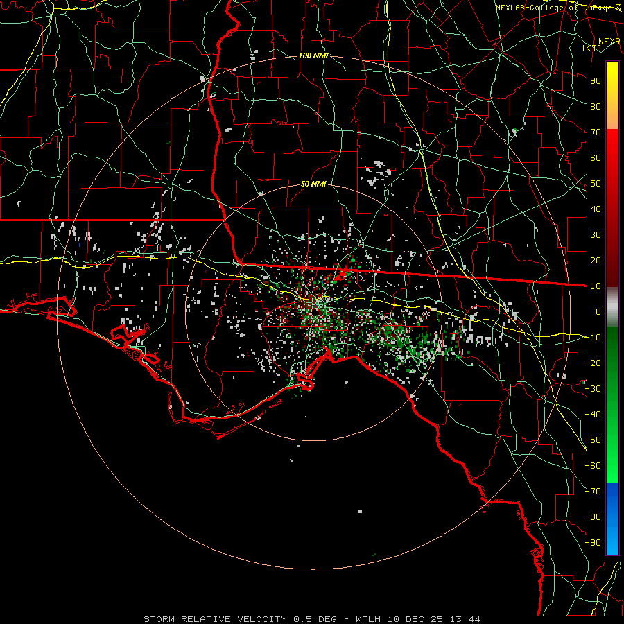The height and width of the screenshot is (624, 624).
Task: Click the -90 label on velocity scale
Action: pos(593,543)
